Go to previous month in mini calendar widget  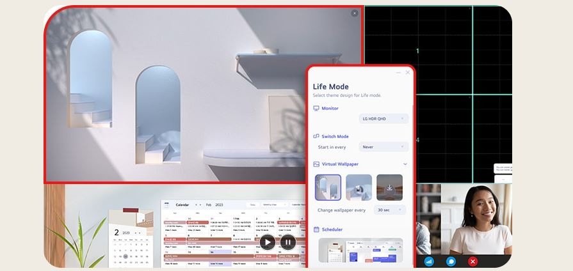136,233
